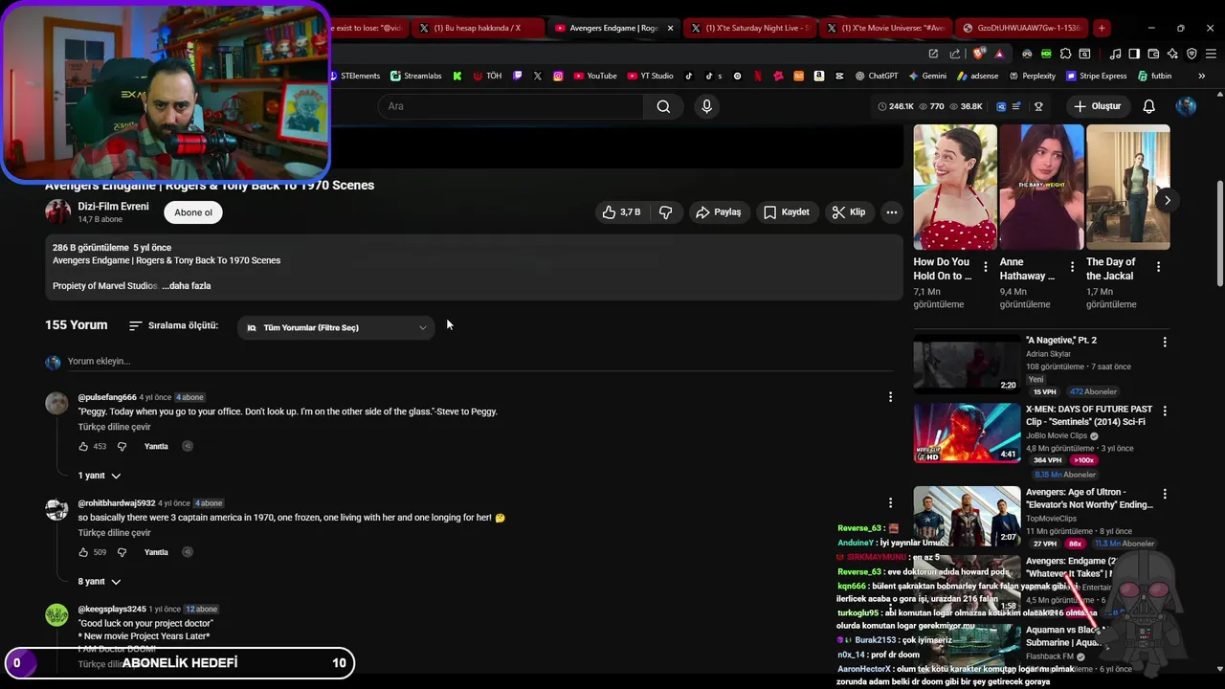The height and width of the screenshot is (689, 1225).
Task: Subscribe with the Abone ol button
Action: click(193, 212)
